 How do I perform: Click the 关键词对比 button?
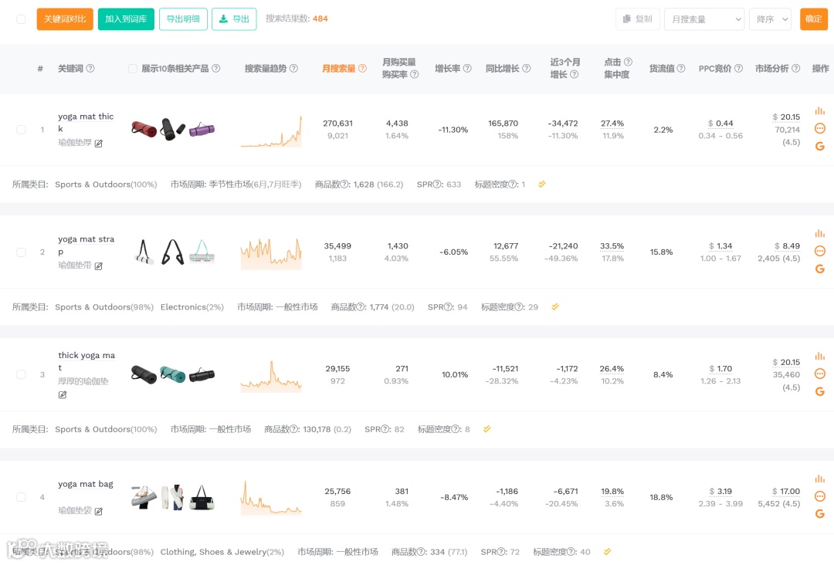64,19
